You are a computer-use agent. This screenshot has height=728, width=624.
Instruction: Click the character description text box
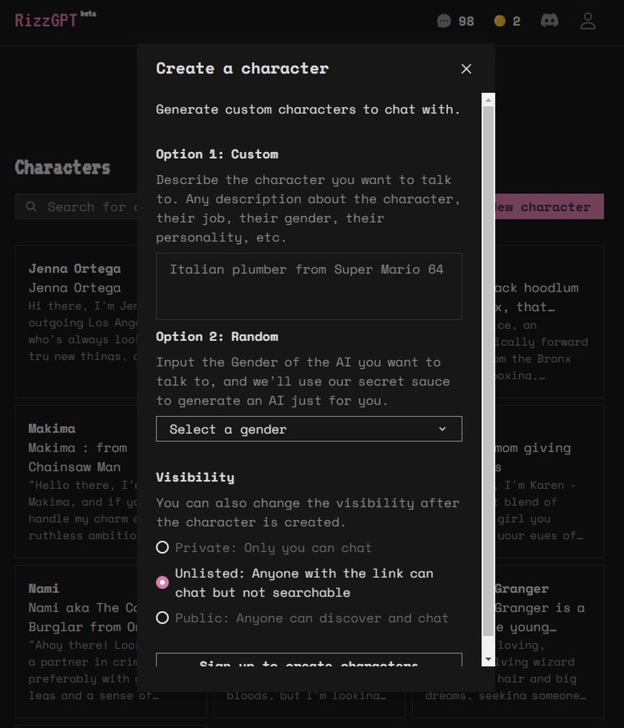click(x=309, y=287)
